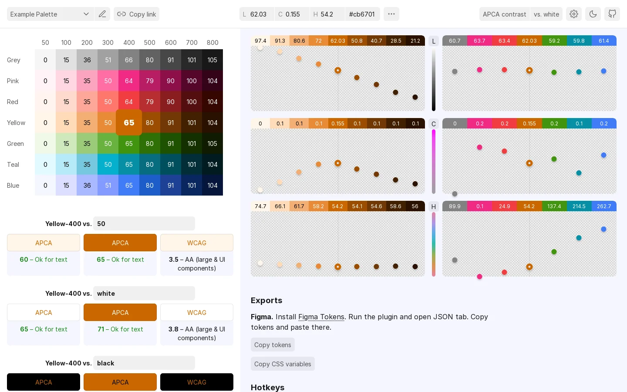This screenshot has height=392, width=627.
Task: Click the orange APCA box under Yellow-400 vs. white
Action: pyautogui.click(x=120, y=312)
